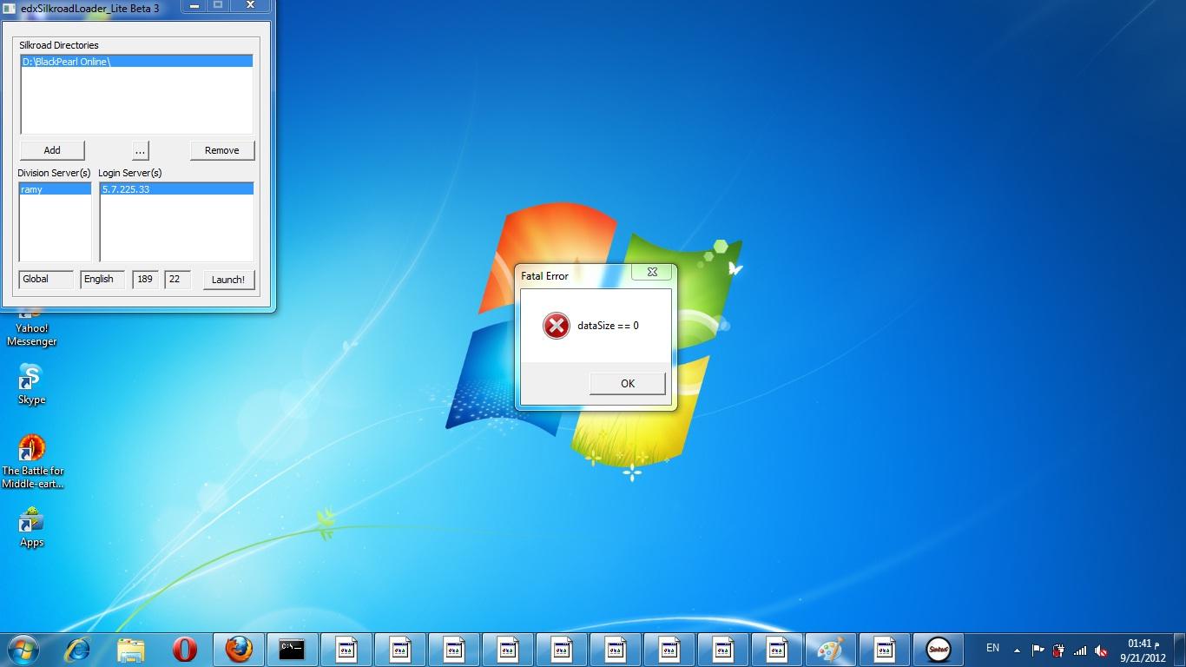Remove the selected Silkroad directory

(221, 150)
